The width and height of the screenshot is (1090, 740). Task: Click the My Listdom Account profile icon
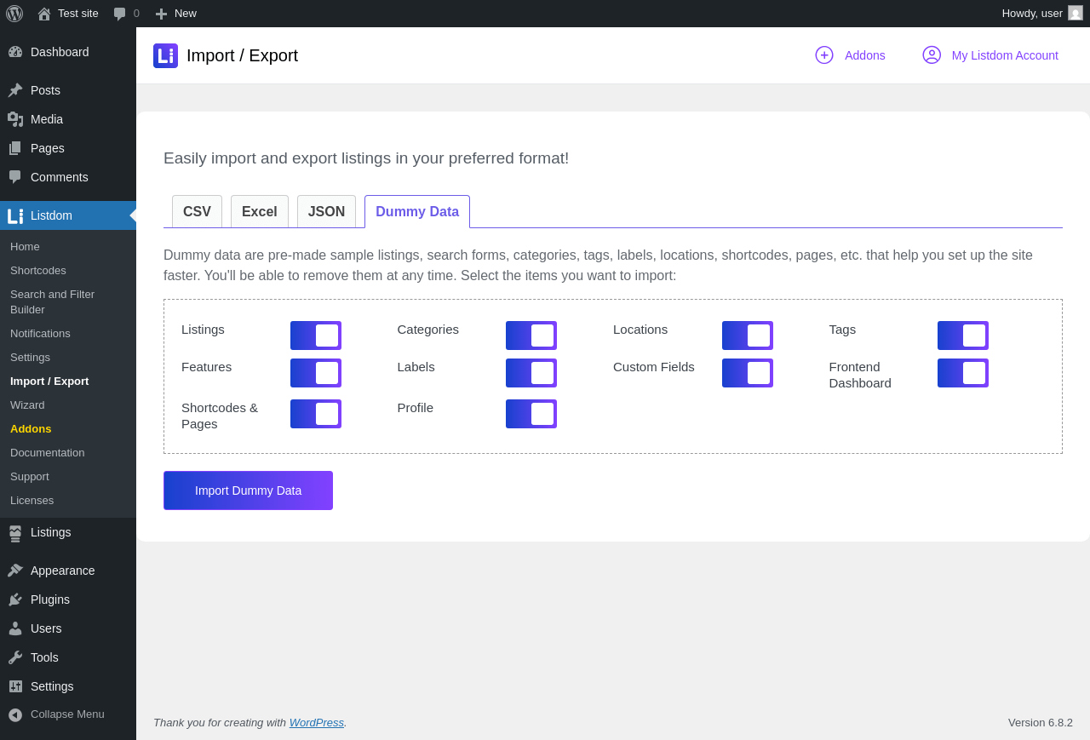pos(932,55)
